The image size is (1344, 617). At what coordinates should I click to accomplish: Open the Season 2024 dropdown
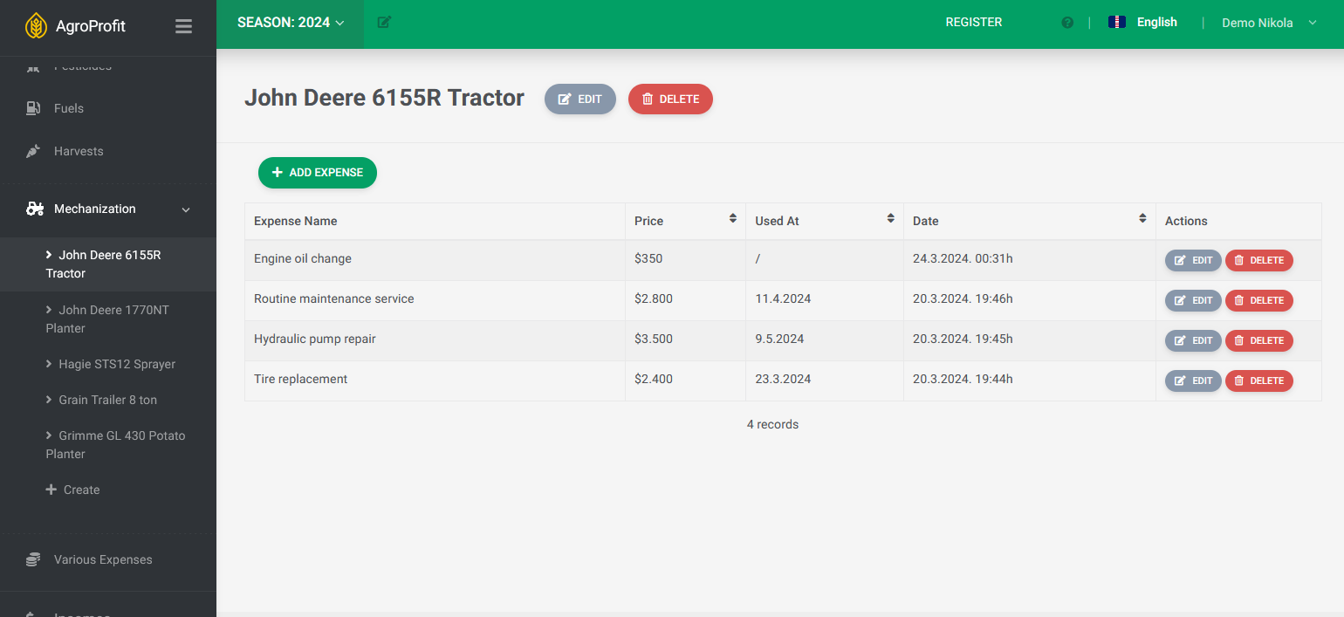(x=291, y=23)
